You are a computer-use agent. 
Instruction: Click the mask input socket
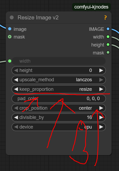pyautogui.click(x=10, y=37)
